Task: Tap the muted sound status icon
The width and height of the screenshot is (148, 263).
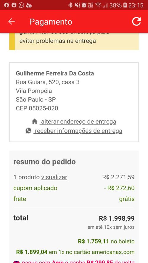Action: click(x=77, y=5)
